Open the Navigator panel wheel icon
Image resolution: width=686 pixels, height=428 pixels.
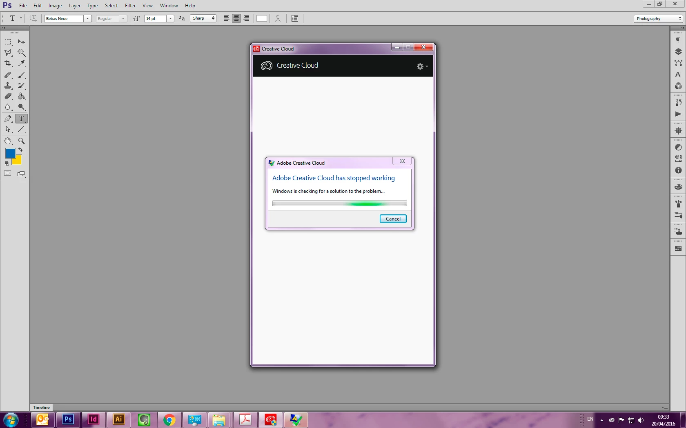tap(678, 131)
